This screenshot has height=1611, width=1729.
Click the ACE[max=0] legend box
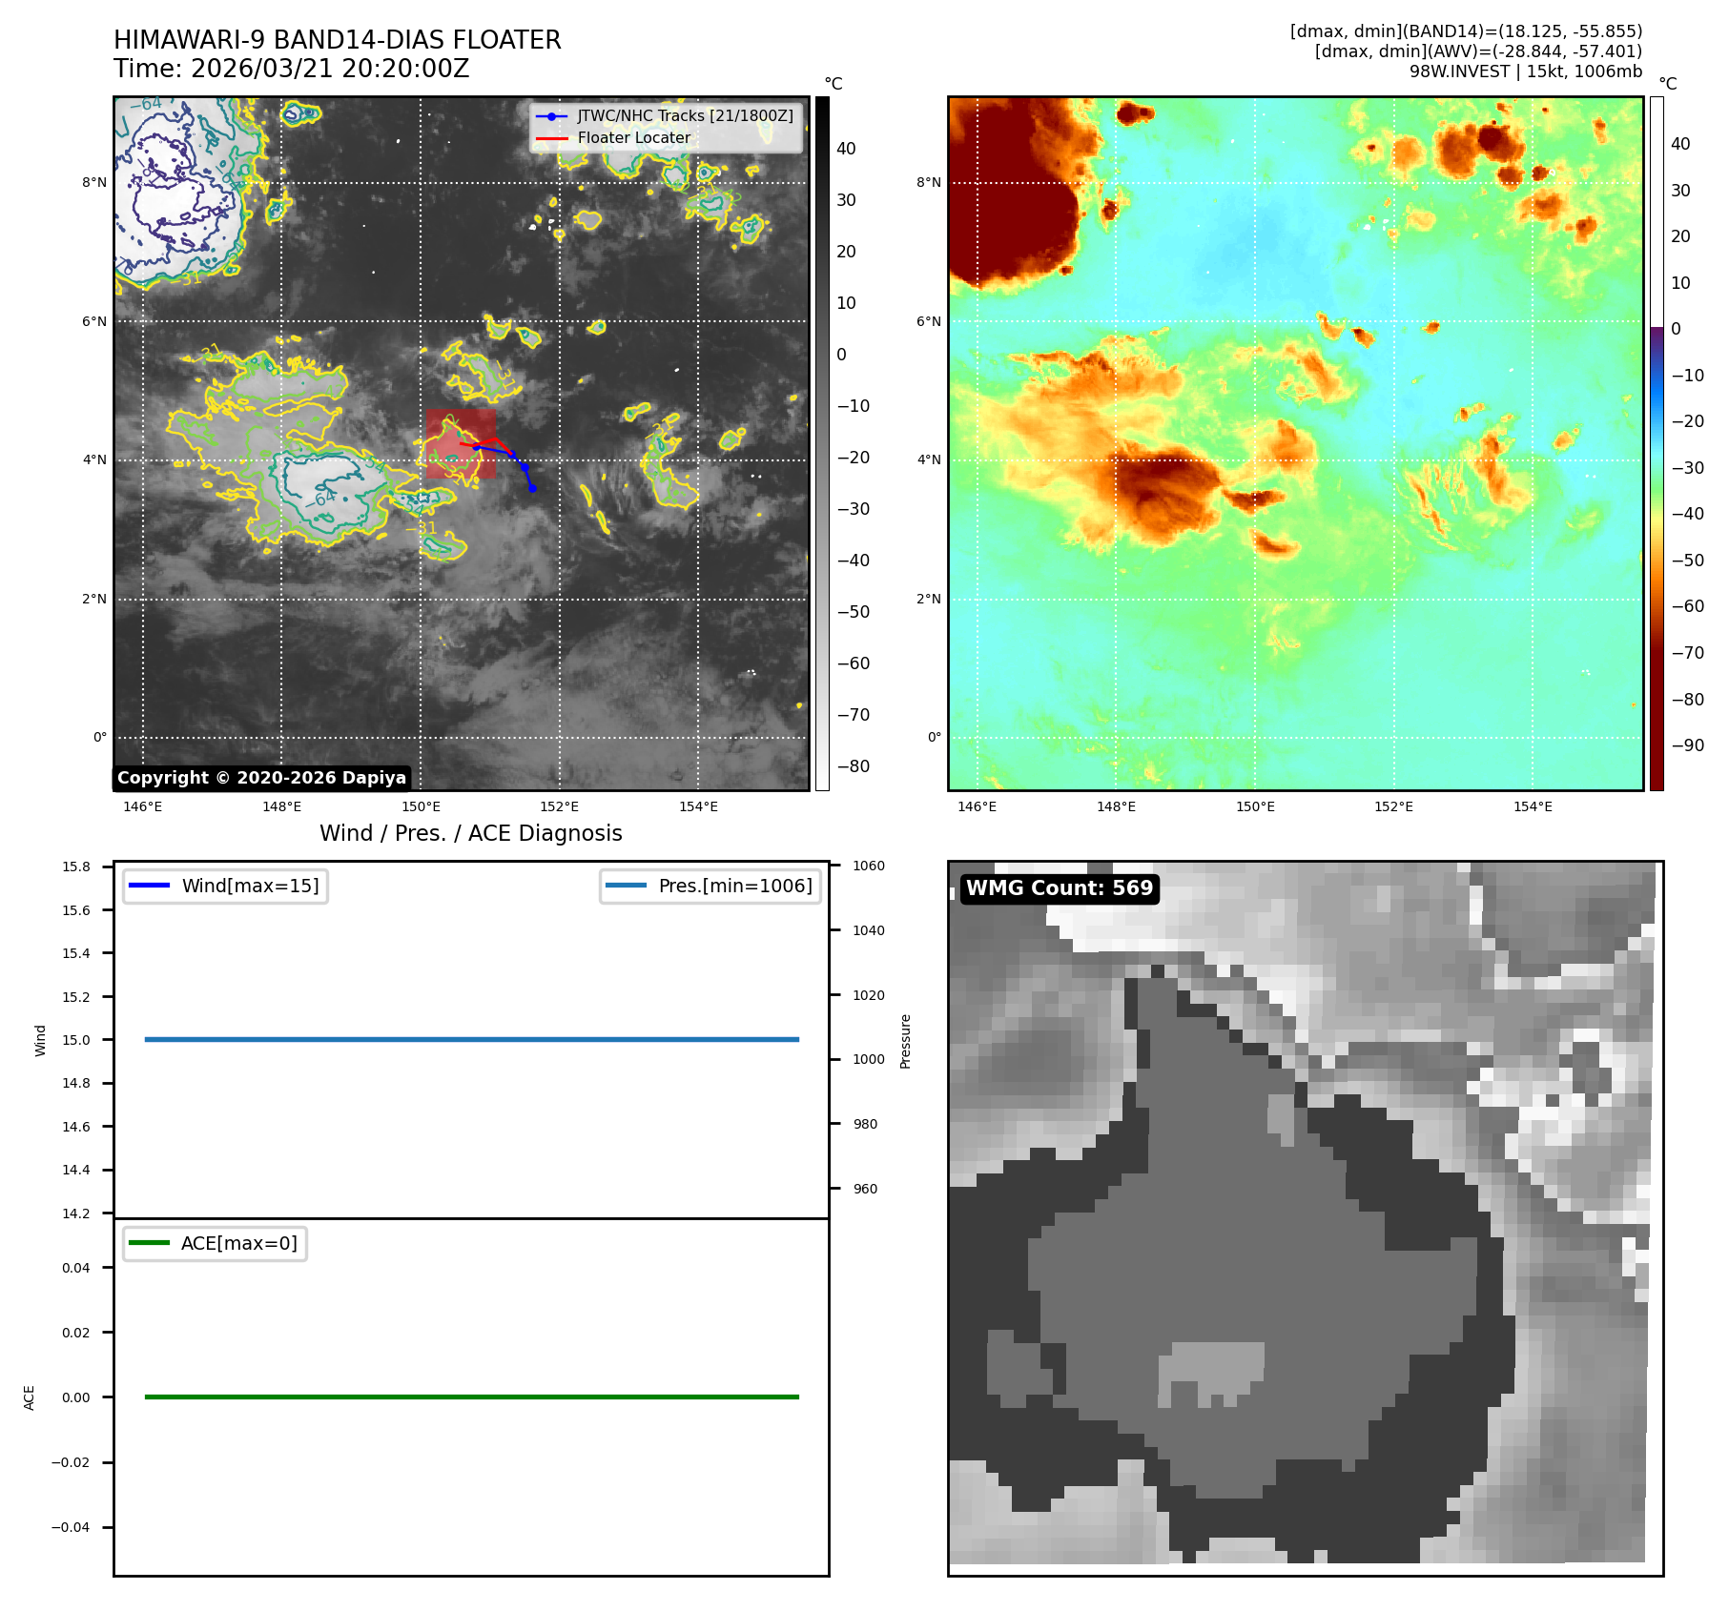[x=216, y=1243]
